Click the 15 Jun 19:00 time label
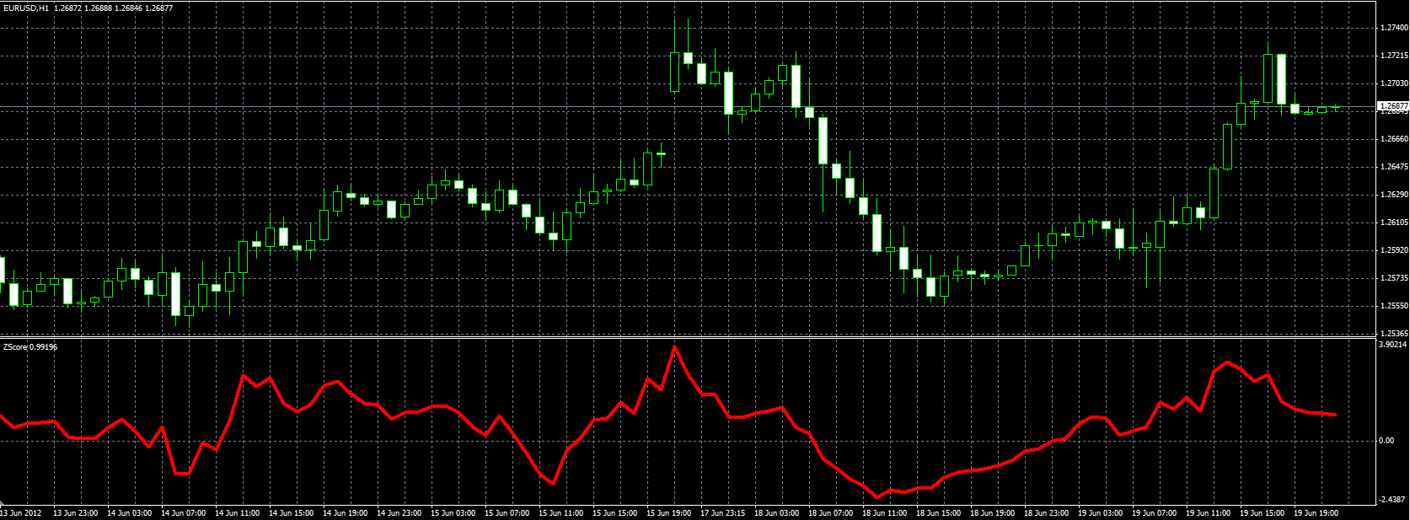The width and height of the screenshot is (1410, 520). pyautogui.click(x=668, y=513)
